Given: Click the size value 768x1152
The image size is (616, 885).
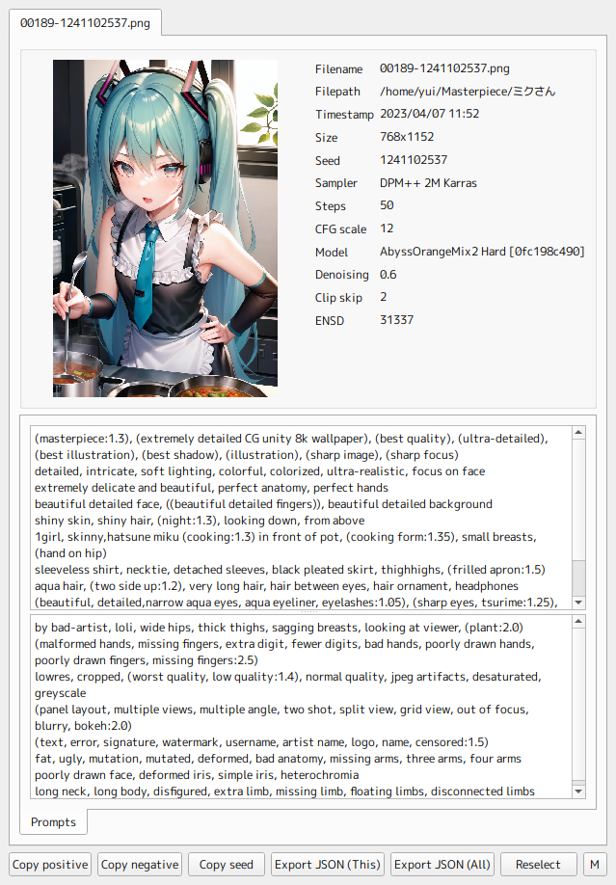Looking at the screenshot, I should coord(407,137).
